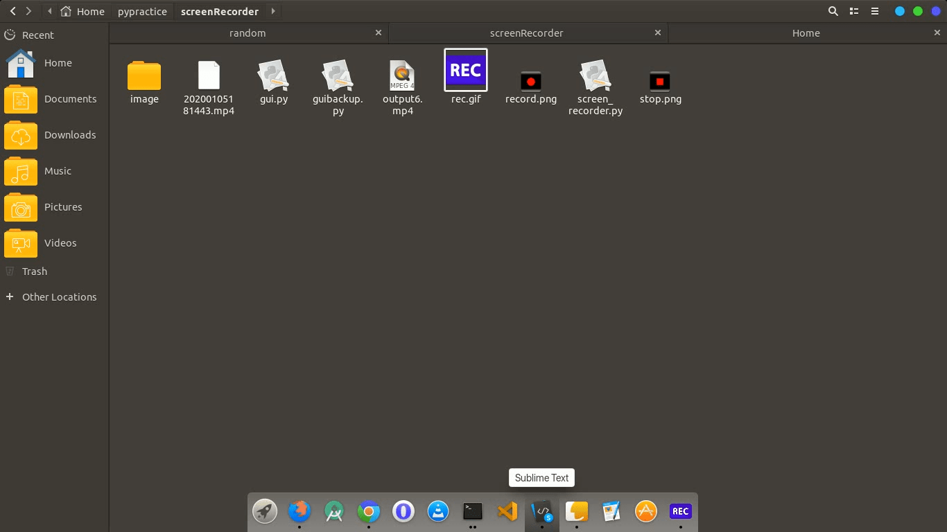The width and height of the screenshot is (947, 532).
Task: Open the Home folder in the sidebar
Action: click(54, 63)
